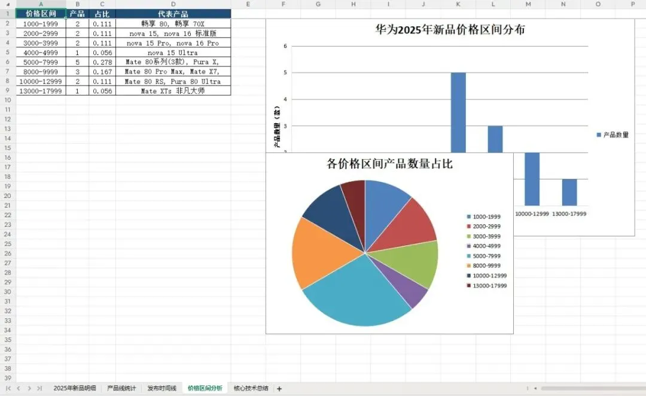The image size is (646, 396).
Task: Select cell with value 0.167
Action: pos(102,72)
